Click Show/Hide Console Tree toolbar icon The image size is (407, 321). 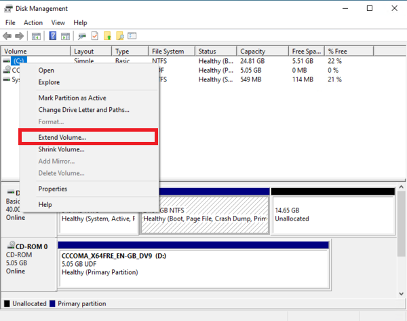pos(36,35)
